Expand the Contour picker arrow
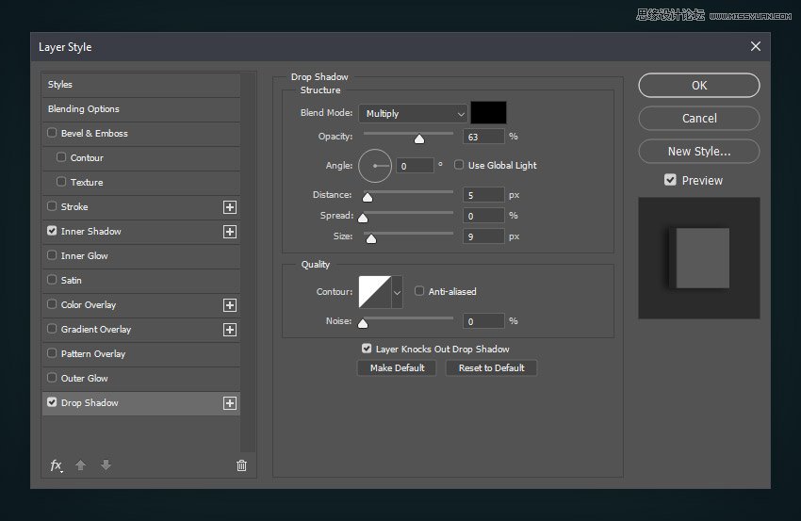This screenshot has width=801, height=521. 397,293
